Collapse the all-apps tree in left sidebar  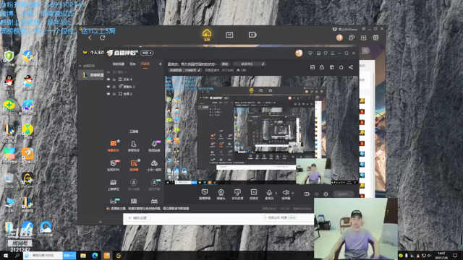tap(80, 66)
